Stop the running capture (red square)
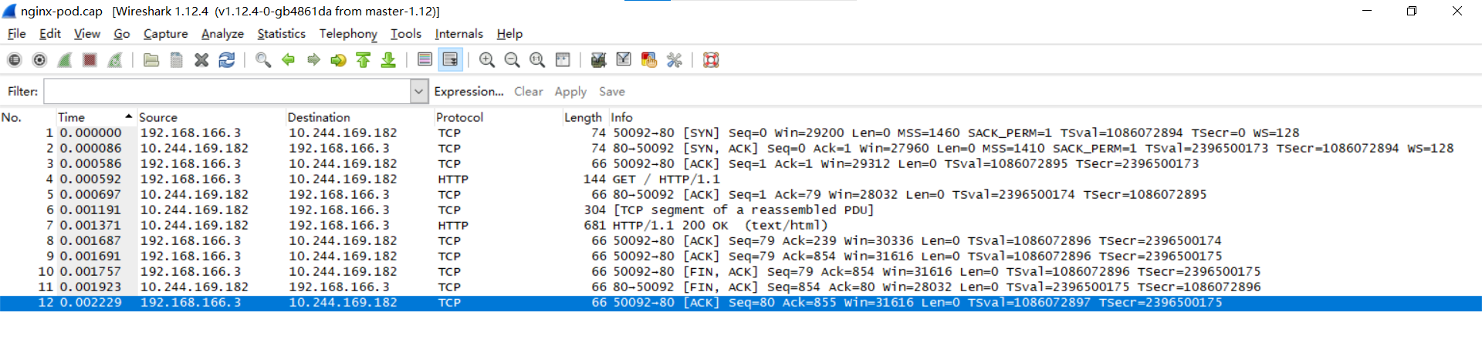This screenshot has width=1482, height=349. [90, 60]
